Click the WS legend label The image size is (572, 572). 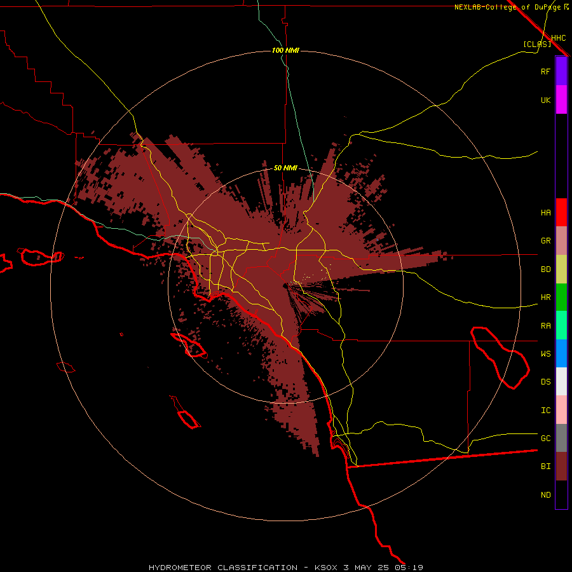545,354
